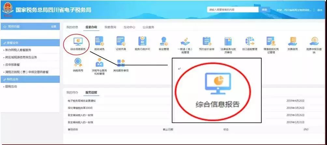Open 综合信息报告 icon
Viewport: 327px width, 145px height.
tap(78, 42)
